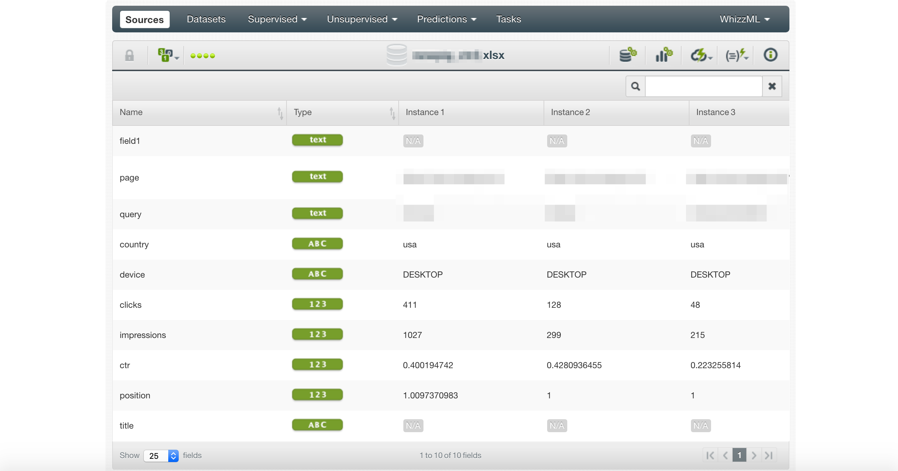Click the configure dataset icon

coord(628,55)
